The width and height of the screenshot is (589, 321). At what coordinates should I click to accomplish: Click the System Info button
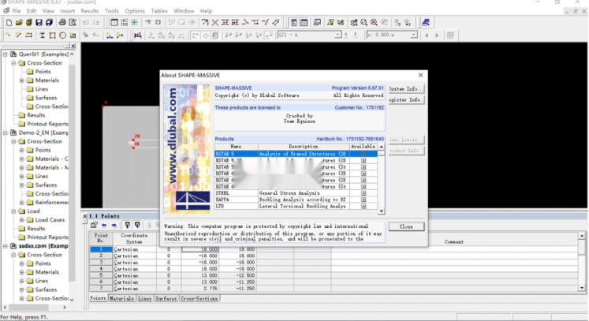[x=405, y=89]
